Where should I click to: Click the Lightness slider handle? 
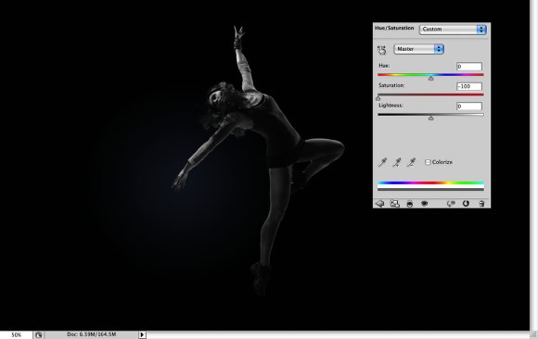click(x=431, y=119)
